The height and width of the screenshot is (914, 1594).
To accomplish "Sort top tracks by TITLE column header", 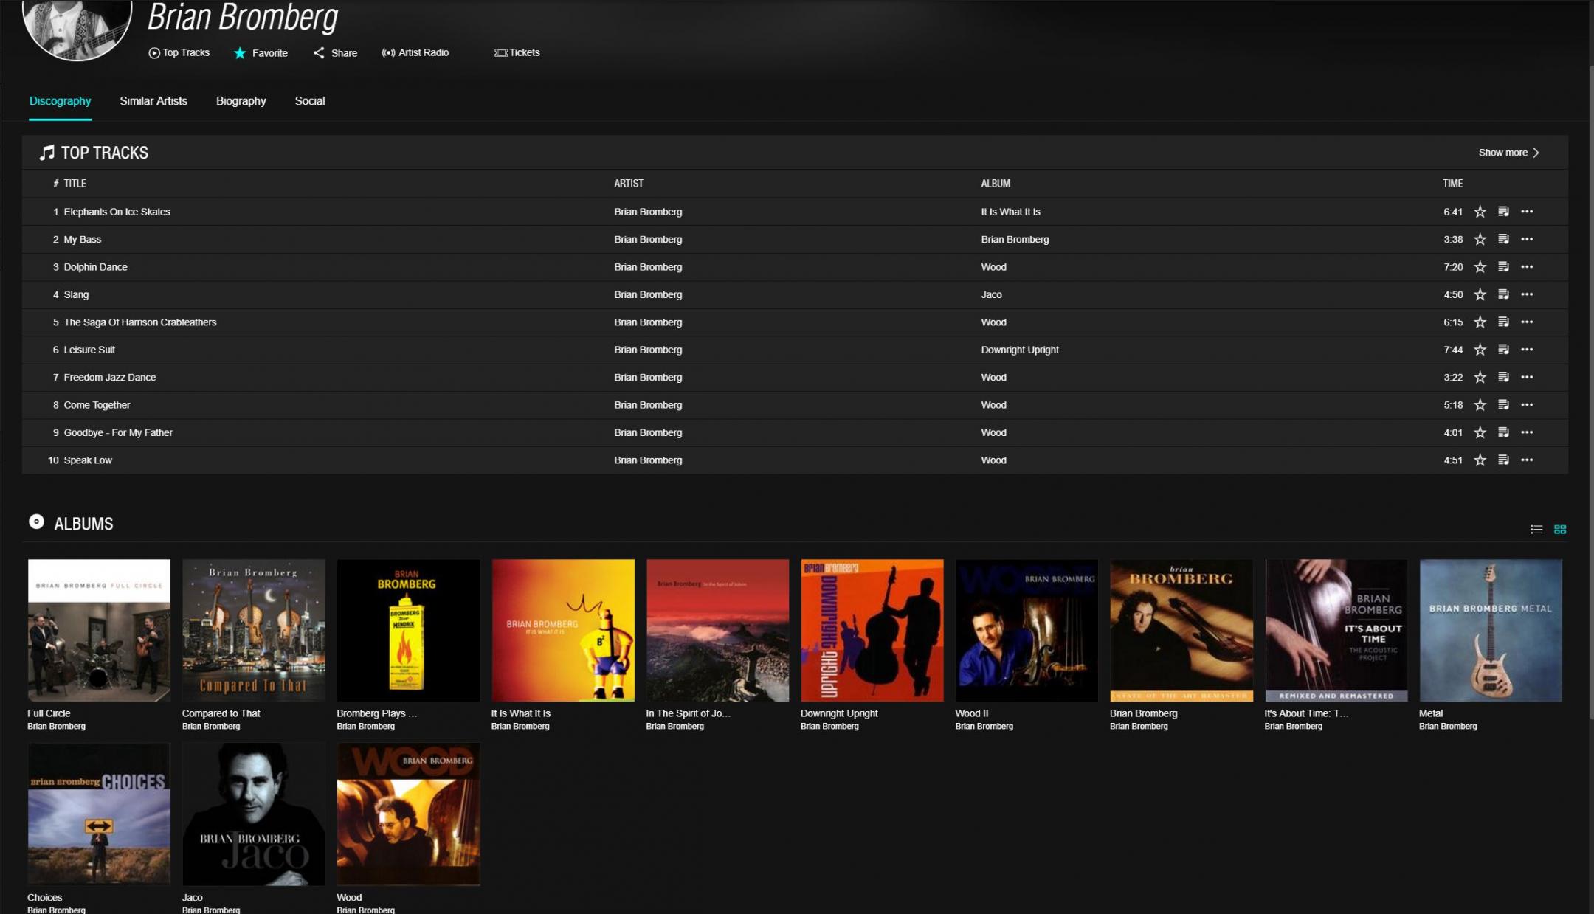I will (75, 184).
